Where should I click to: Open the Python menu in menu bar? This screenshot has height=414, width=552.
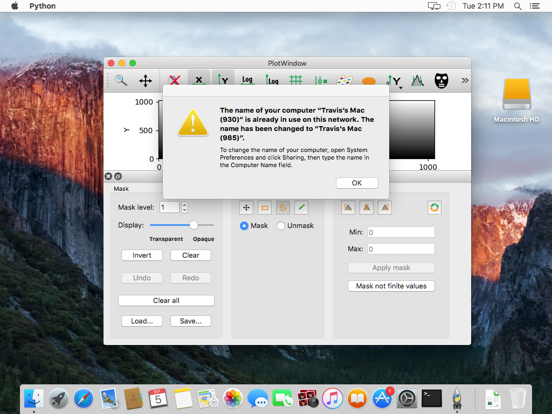pyautogui.click(x=43, y=6)
